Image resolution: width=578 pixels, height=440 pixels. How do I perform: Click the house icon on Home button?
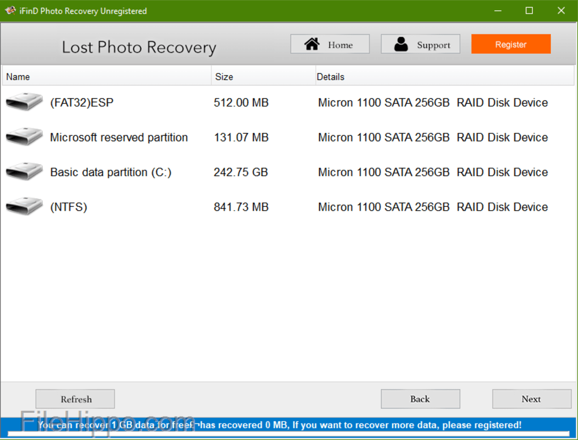pyautogui.click(x=312, y=44)
